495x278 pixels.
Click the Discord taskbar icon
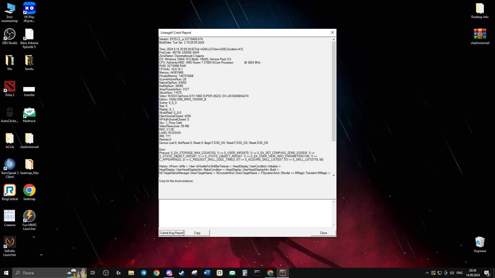(x=169, y=273)
